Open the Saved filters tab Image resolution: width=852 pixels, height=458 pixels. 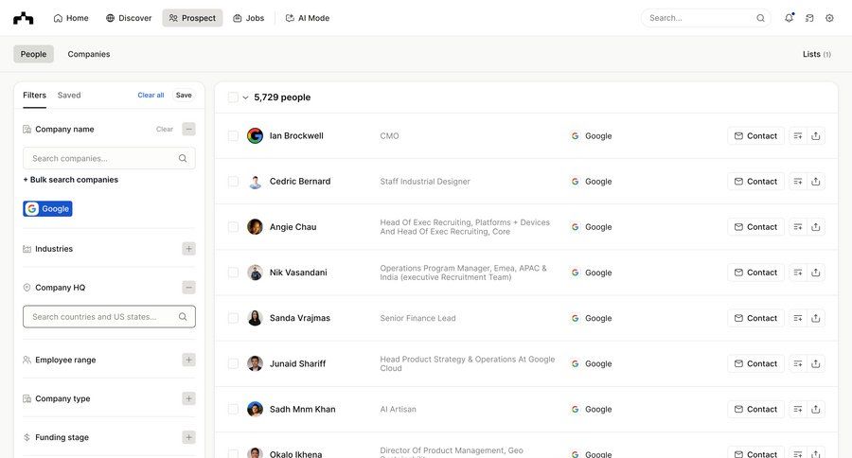pyautogui.click(x=69, y=95)
